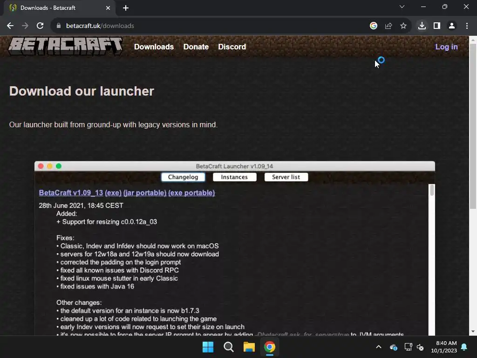Click the browser forward arrow
This screenshot has width=477, height=358.
tap(25, 26)
